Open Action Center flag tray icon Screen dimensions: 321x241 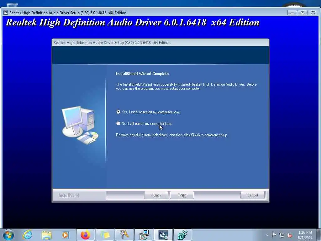pyautogui.click(x=274, y=235)
